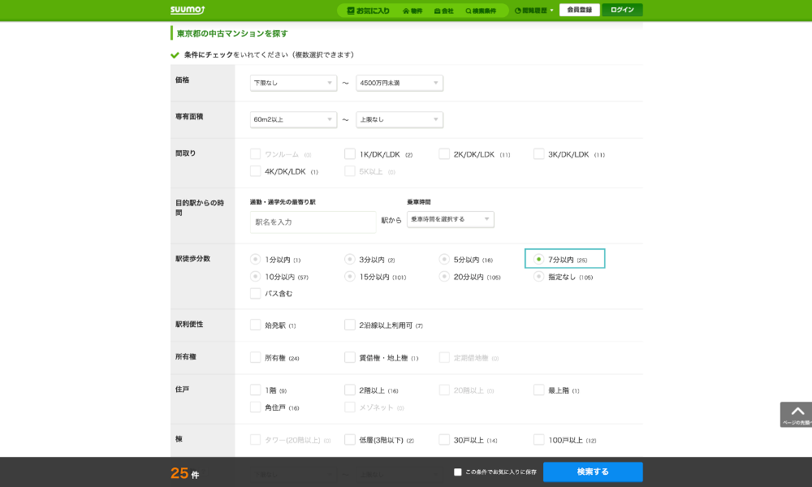
Task: Open 検索条件 in header navigation
Action: click(x=481, y=11)
